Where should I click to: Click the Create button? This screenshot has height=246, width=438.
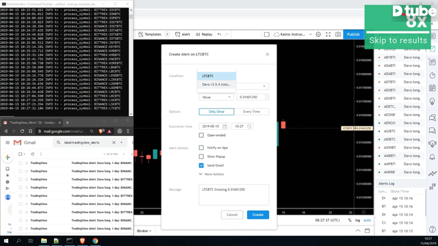click(258, 215)
